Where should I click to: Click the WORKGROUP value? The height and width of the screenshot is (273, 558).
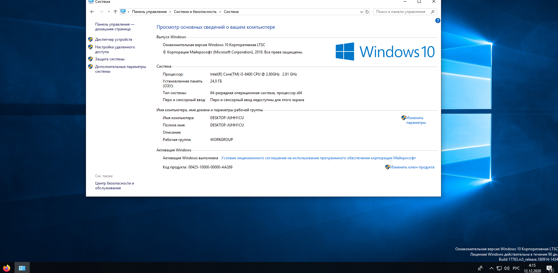222,140
